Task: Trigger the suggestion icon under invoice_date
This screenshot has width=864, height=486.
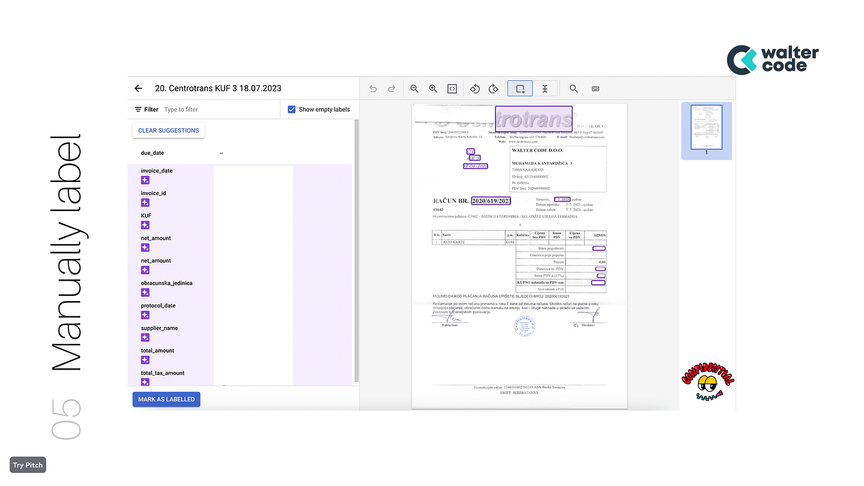Action: click(x=144, y=179)
